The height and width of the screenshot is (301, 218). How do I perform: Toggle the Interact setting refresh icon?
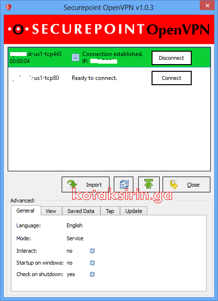point(92,251)
